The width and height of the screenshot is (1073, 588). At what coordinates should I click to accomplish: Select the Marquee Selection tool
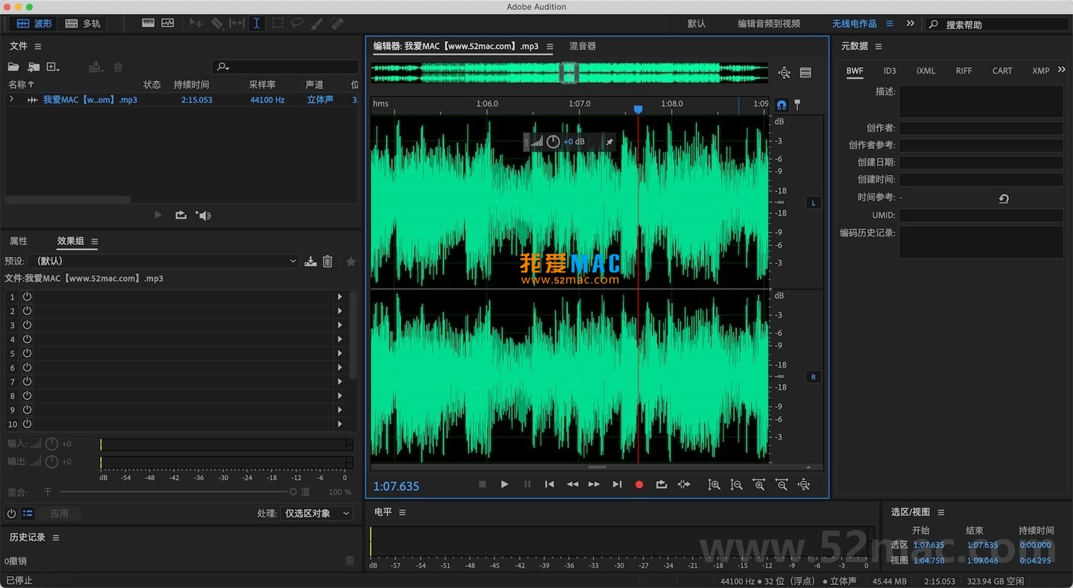[277, 23]
